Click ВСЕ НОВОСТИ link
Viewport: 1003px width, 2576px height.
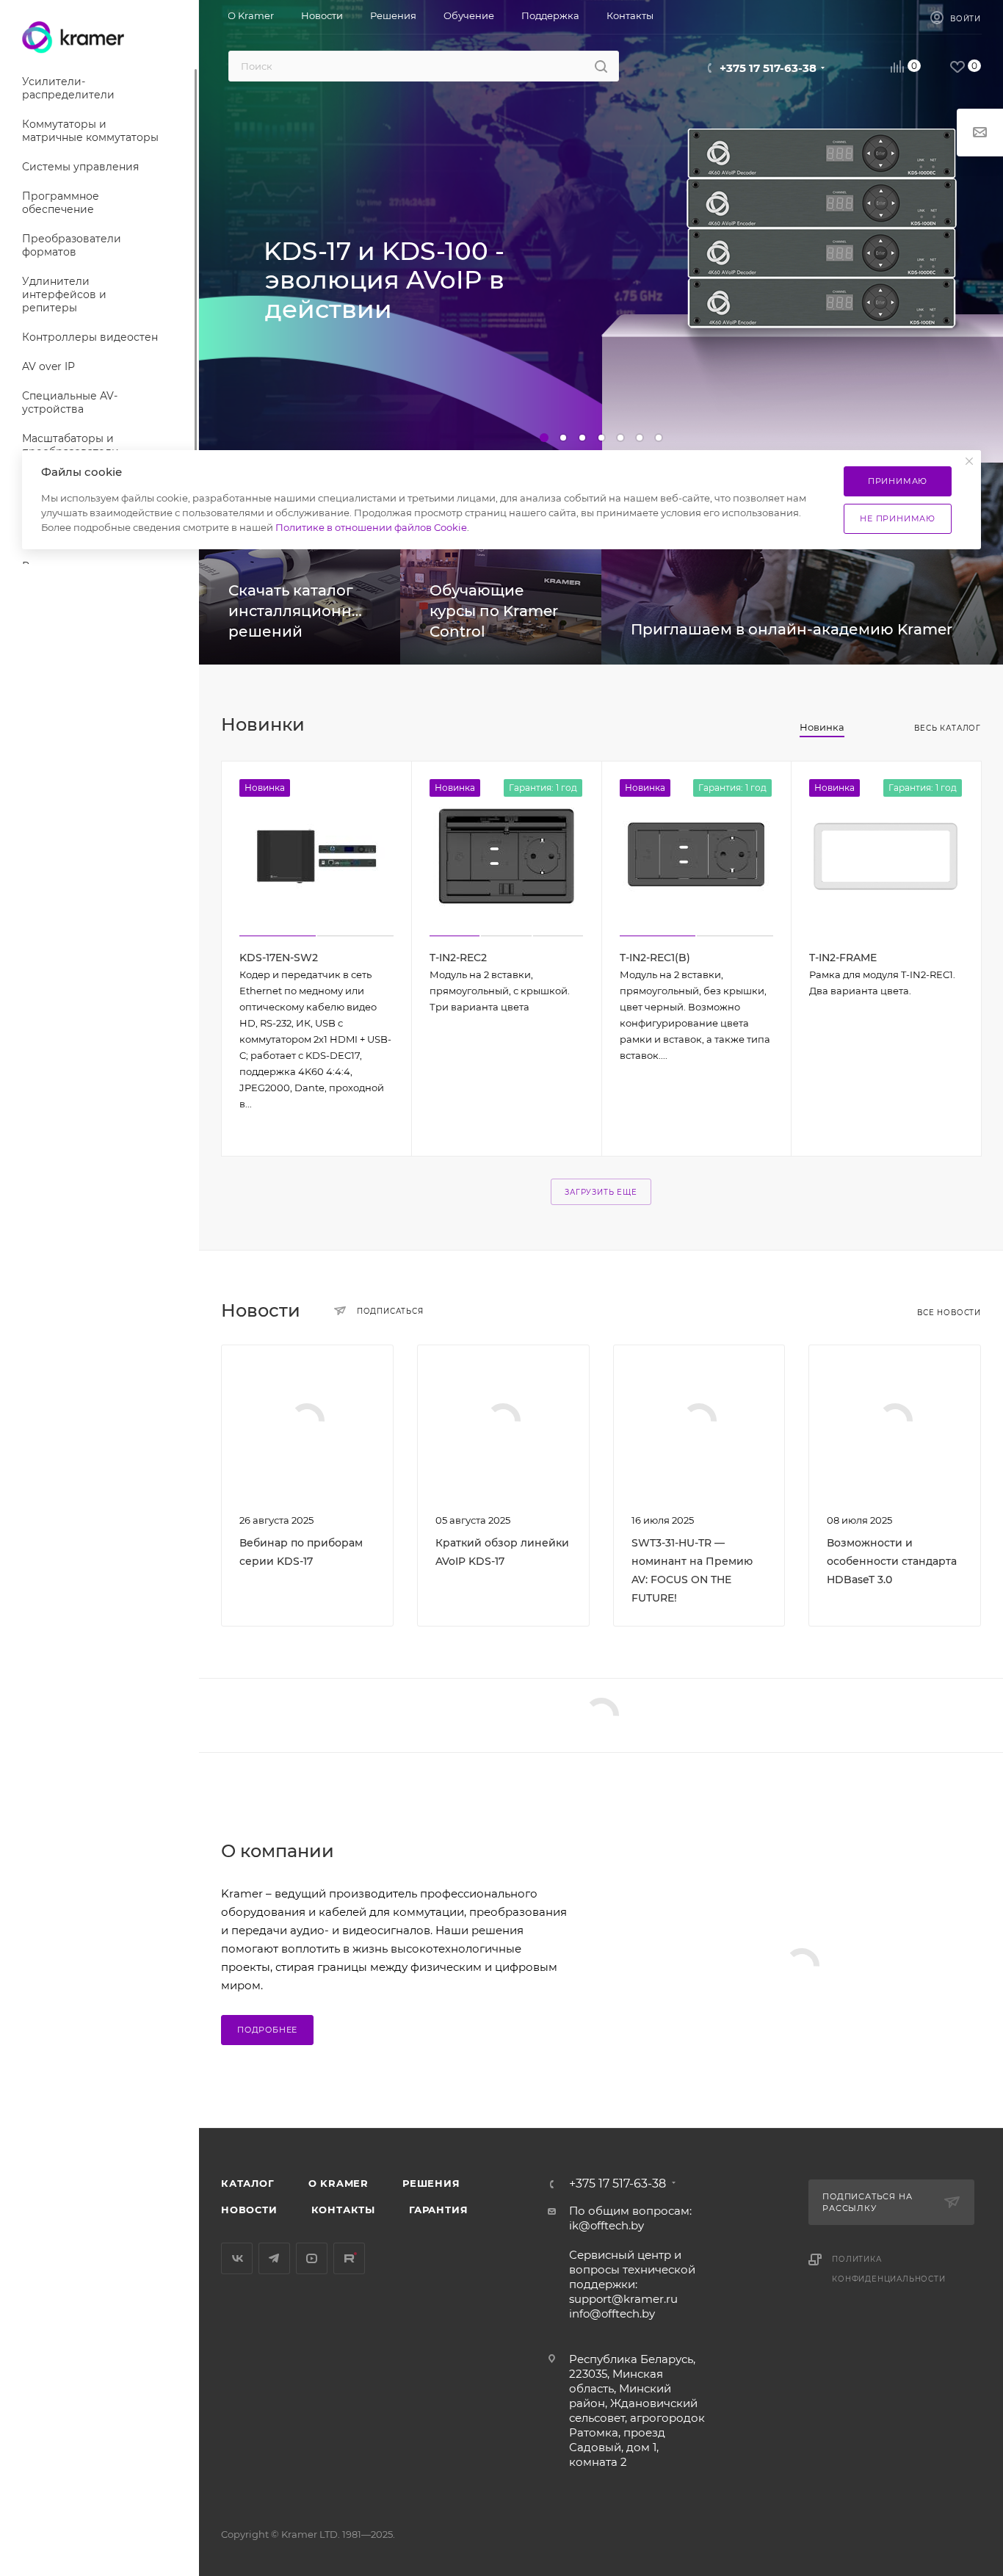(x=948, y=1312)
